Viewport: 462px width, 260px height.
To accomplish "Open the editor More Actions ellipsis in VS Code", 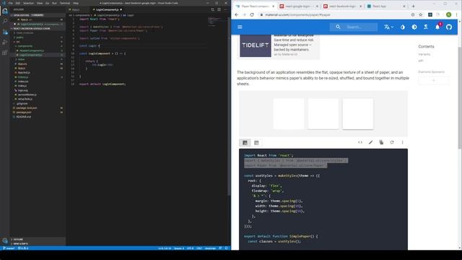I will click(225, 9).
